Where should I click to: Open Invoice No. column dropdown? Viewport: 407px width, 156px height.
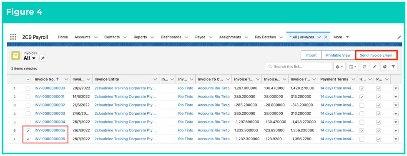(66, 79)
